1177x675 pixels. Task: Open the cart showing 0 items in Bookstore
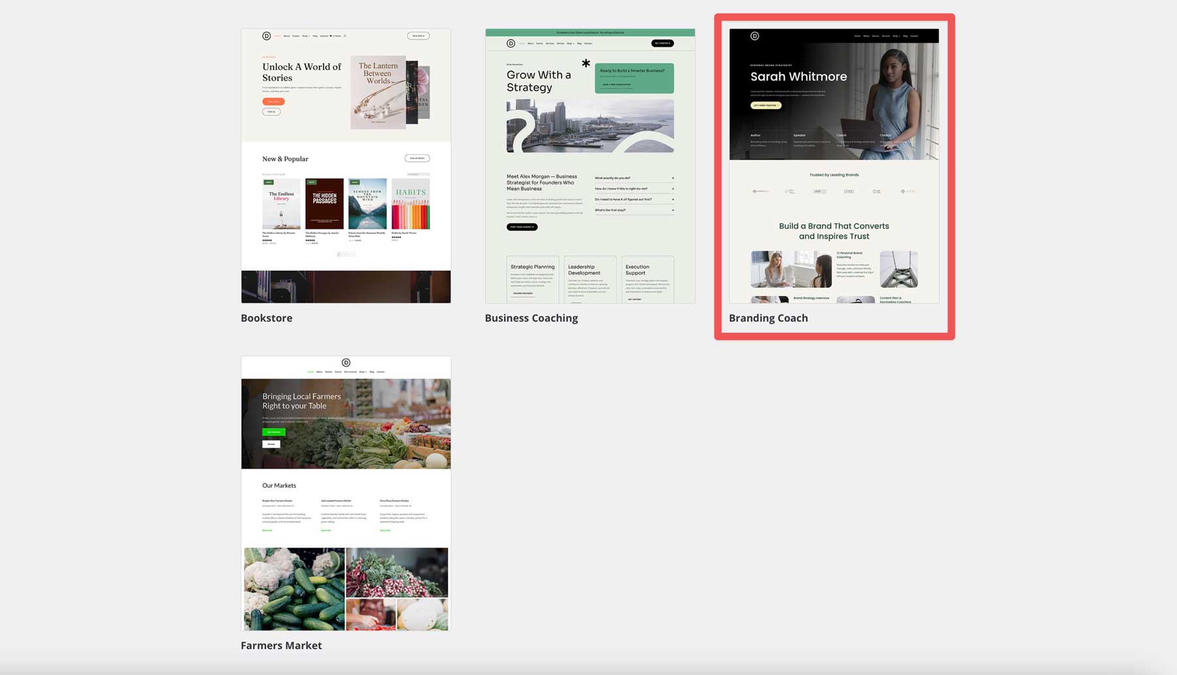[335, 36]
